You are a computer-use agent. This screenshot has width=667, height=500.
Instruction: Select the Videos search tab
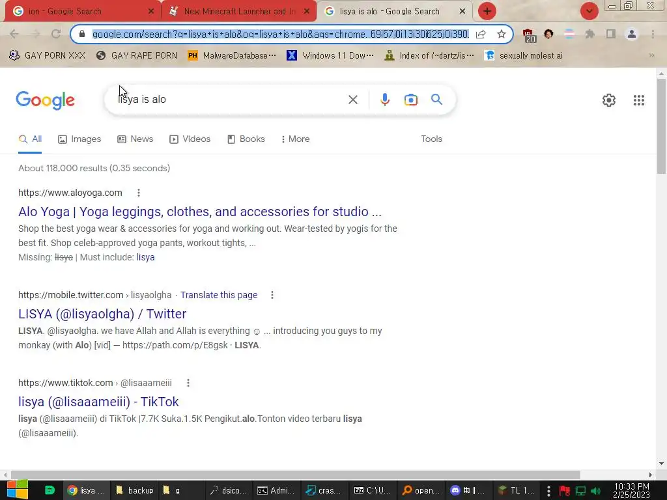click(190, 139)
